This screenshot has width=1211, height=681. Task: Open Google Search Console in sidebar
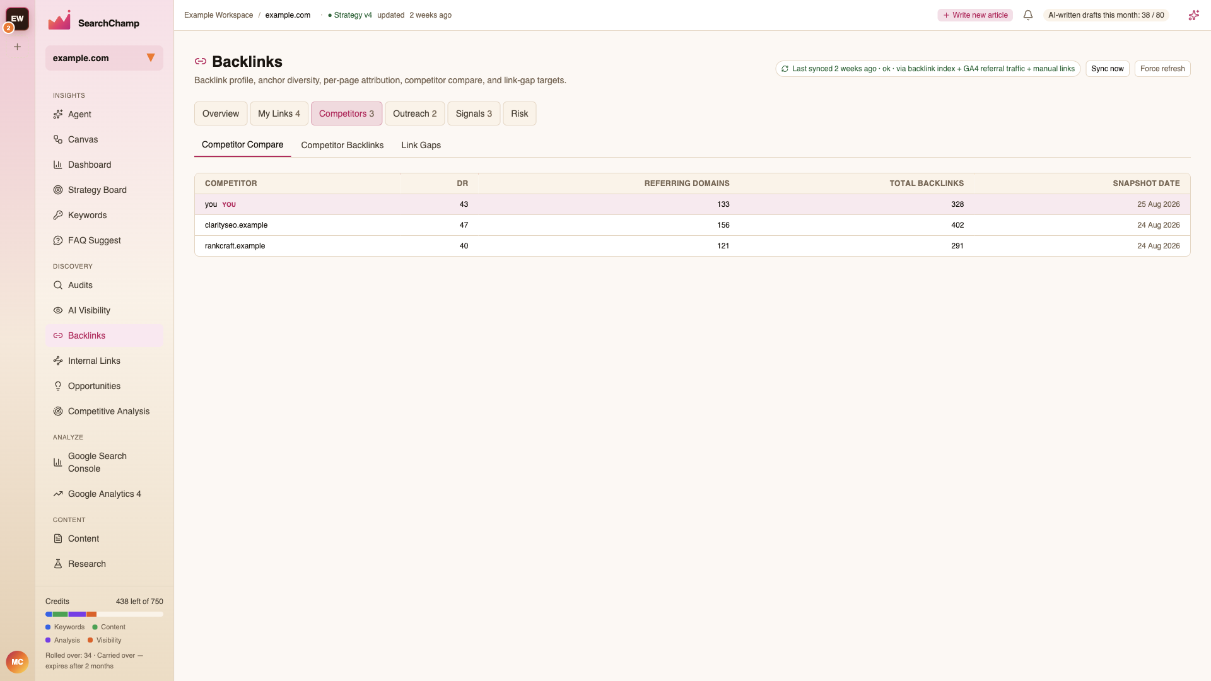pos(104,462)
